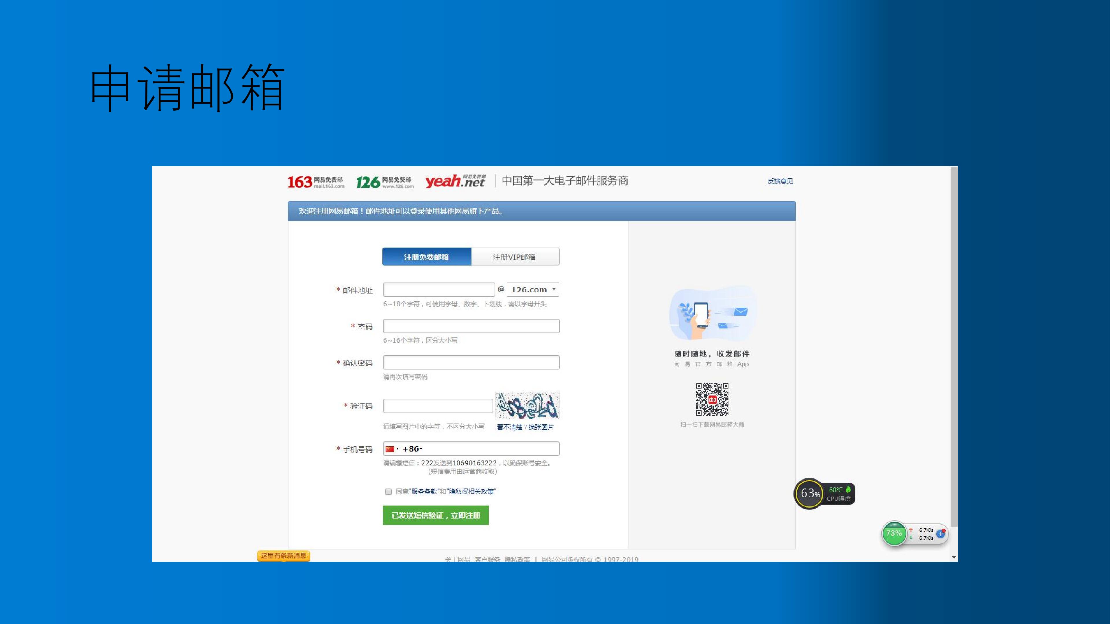
Task: Click the green 已发送短信验证，立即注册 button
Action: (x=436, y=515)
